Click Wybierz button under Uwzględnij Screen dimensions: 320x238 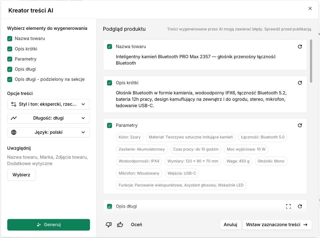tap(21, 175)
